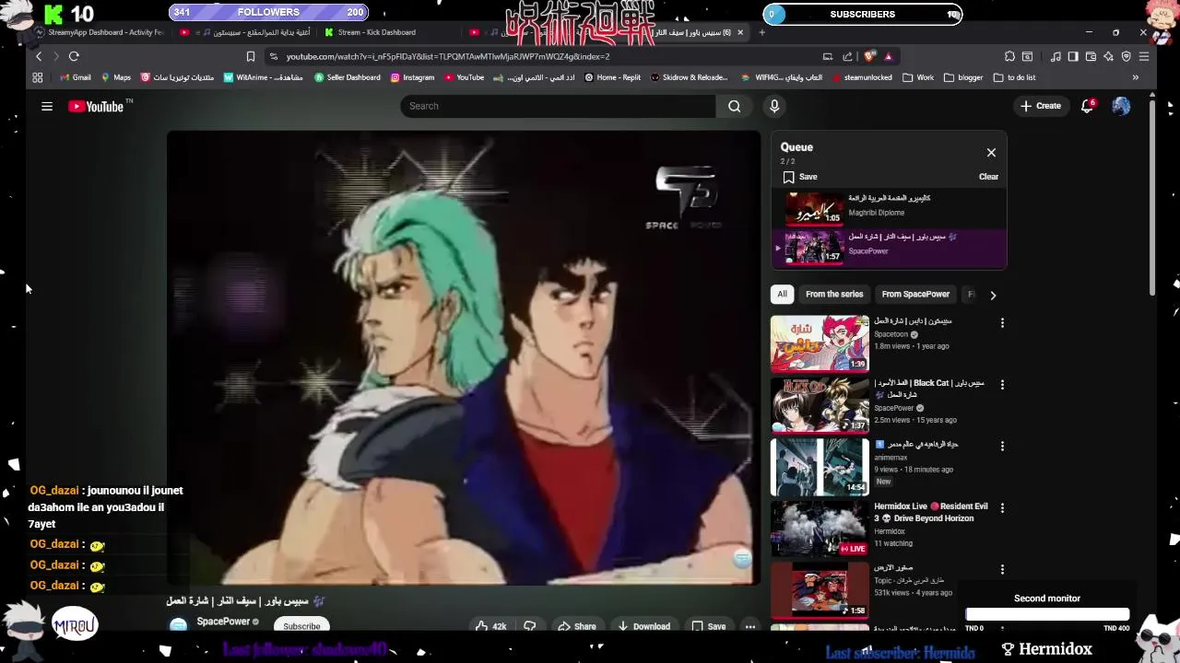The width and height of the screenshot is (1180, 663).
Task: Go back with the browser back arrow
Action: click(x=39, y=56)
